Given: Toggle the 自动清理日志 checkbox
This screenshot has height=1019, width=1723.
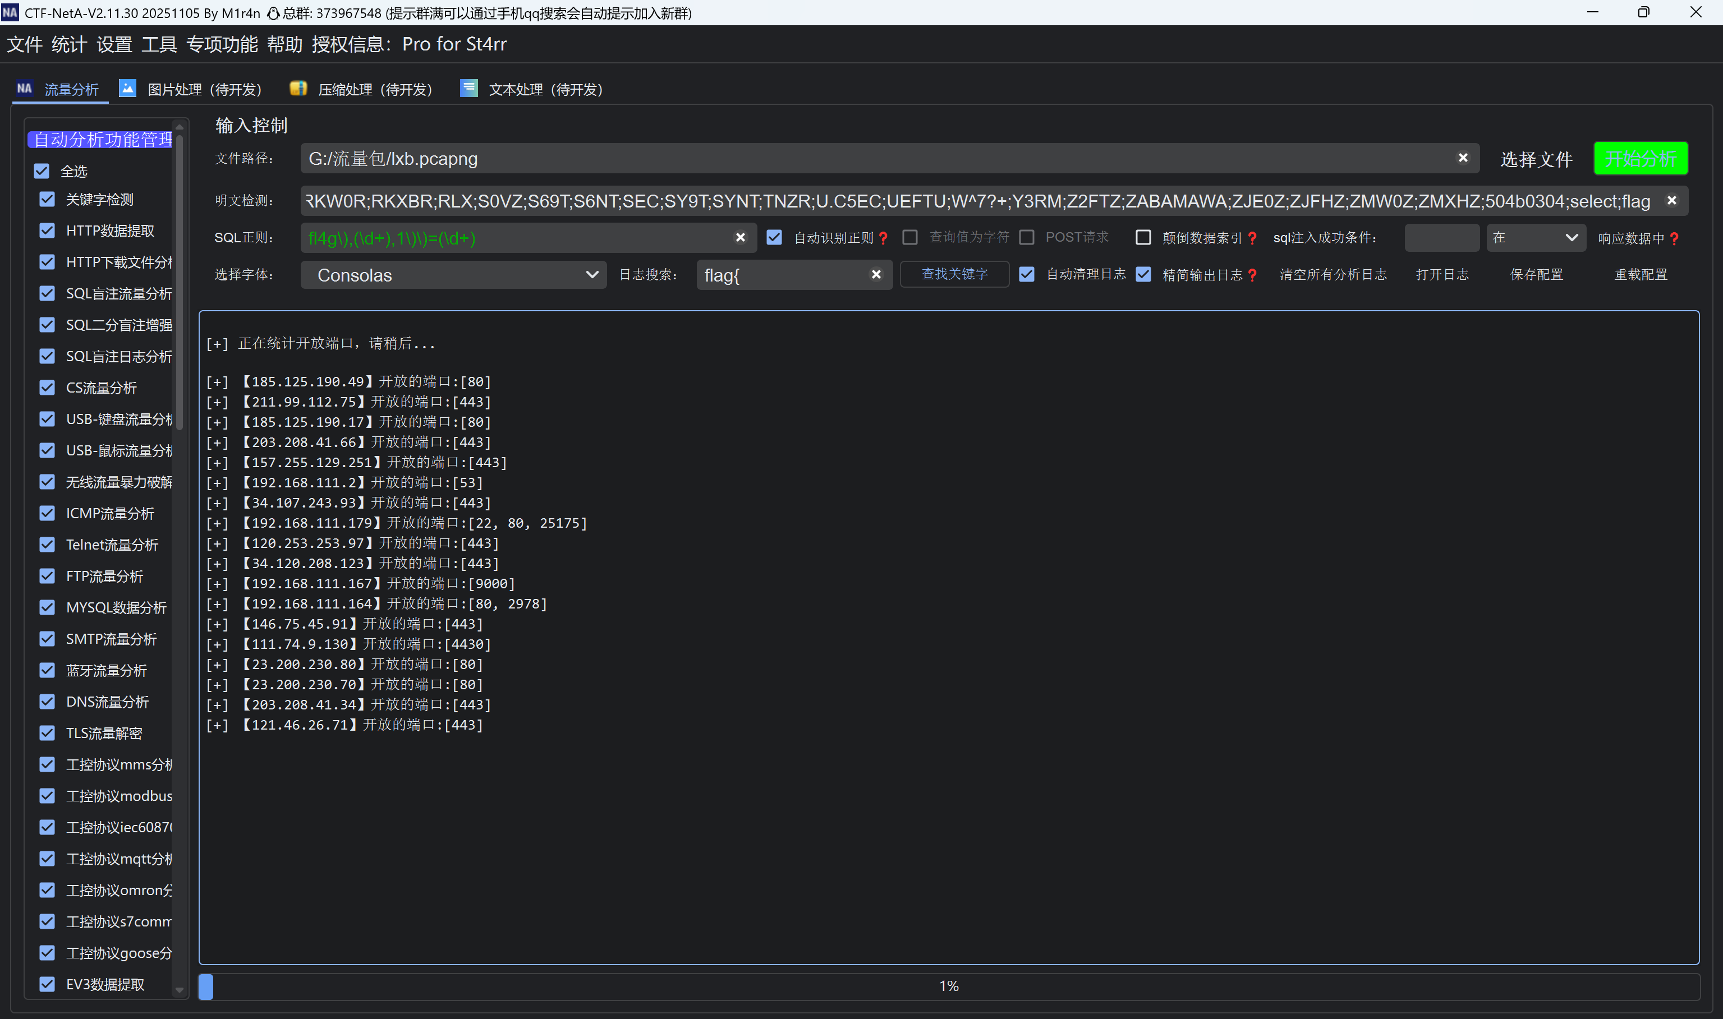Looking at the screenshot, I should click(x=1027, y=275).
